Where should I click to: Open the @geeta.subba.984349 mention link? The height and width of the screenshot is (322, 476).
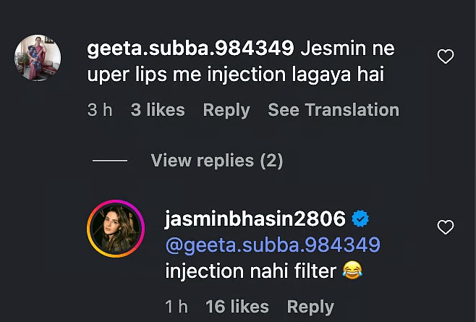(x=273, y=245)
